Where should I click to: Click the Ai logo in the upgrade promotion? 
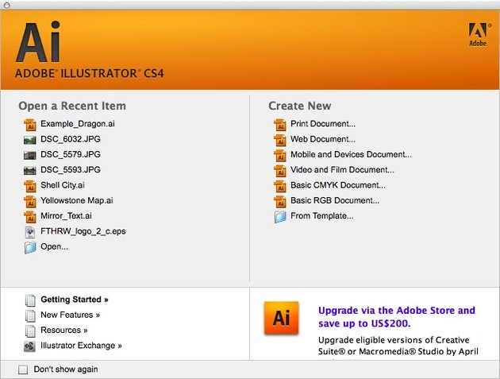(281, 318)
